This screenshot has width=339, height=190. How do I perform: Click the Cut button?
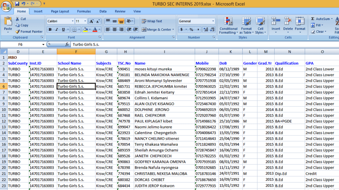pos(21,19)
